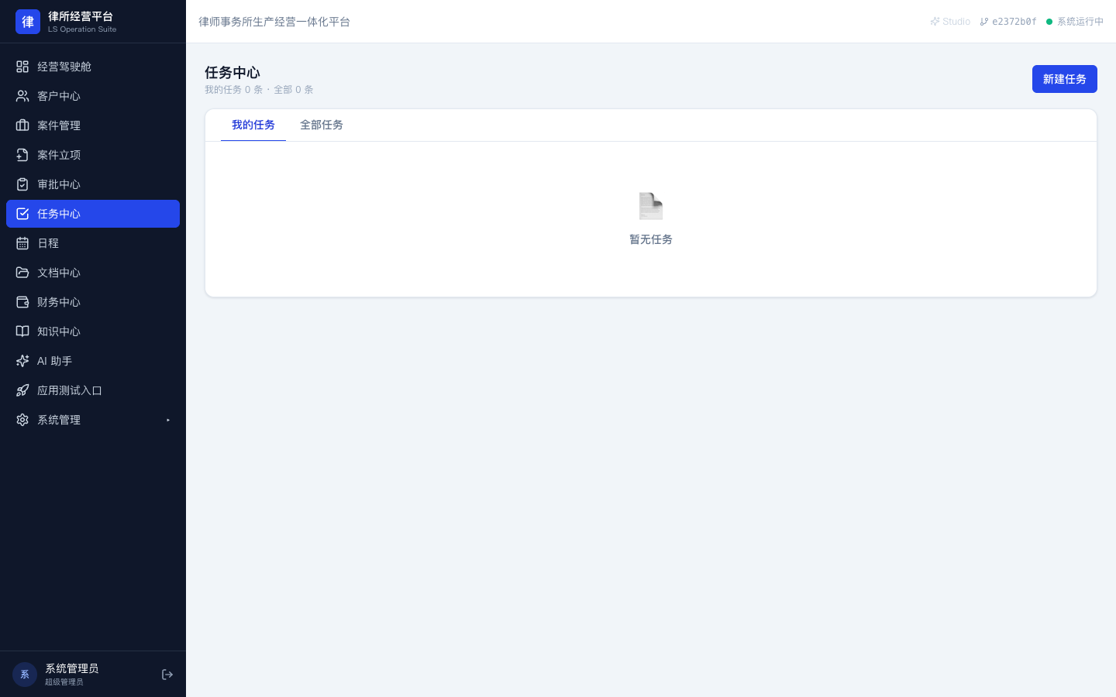Click the 律 logo icon
1116x697 pixels.
tap(28, 22)
